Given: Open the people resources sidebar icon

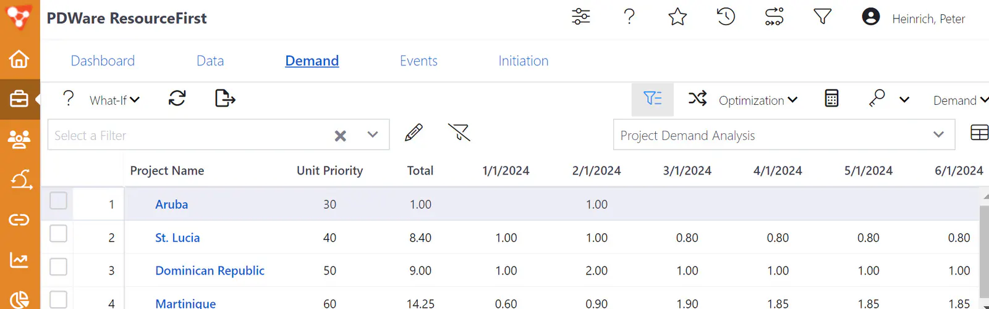Looking at the screenshot, I should tap(19, 139).
